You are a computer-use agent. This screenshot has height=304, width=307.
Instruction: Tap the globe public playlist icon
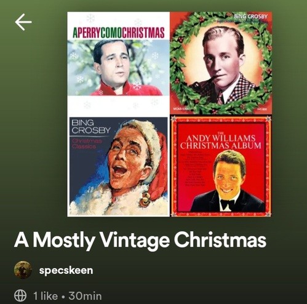(x=20, y=295)
